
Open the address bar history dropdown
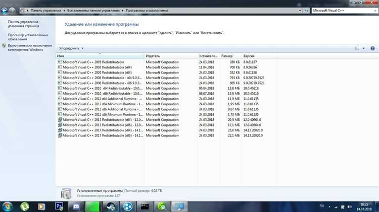300,11
